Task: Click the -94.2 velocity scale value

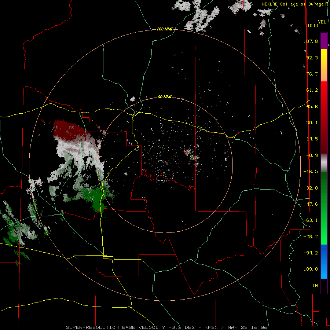Action: (x=311, y=253)
